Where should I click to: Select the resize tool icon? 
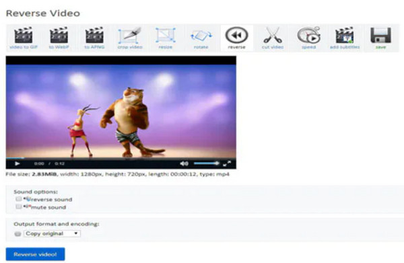(166, 38)
